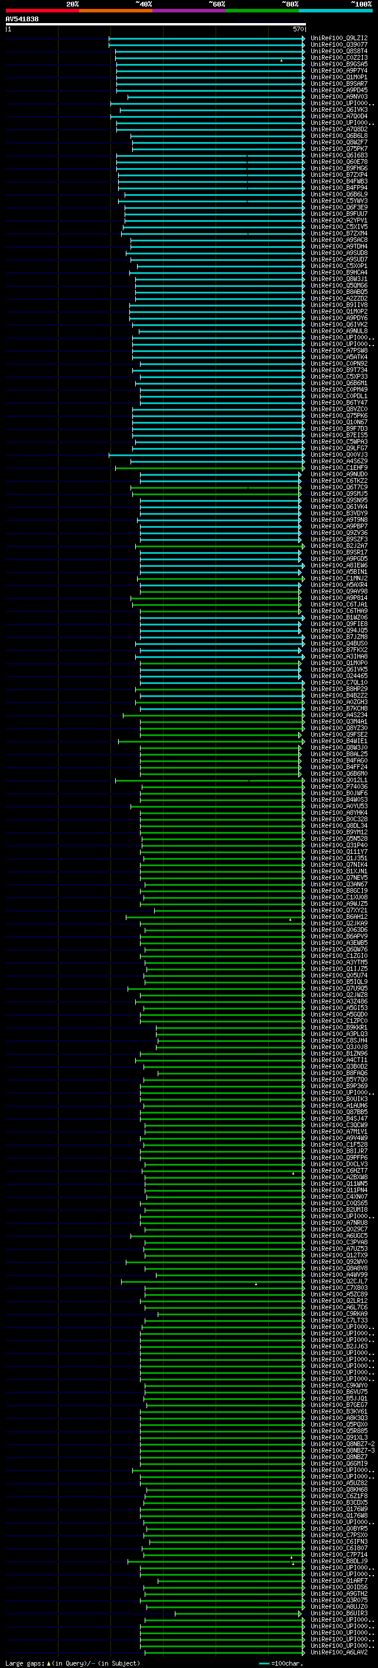Select the UniRef100_Q8NBZ7-2 label
This screenshot has height=1668, width=378.
click(343, 1444)
